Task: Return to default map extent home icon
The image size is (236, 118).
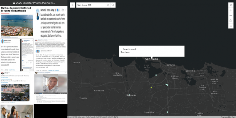Action: coord(231,21)
